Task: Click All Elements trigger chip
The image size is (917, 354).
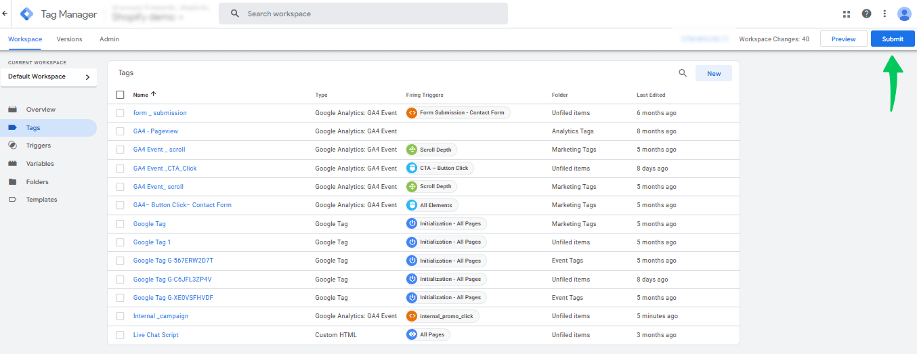Action: 431,205
